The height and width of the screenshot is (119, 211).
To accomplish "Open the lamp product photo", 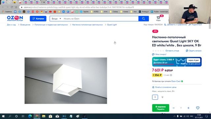I will click(x=66, y=81).
